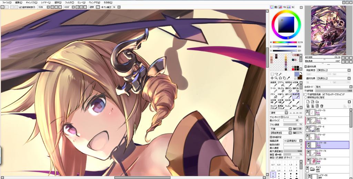Choose the クレヨン crayon tool
This screenshot has height=179, width=353.
click(x=288, y=108)
